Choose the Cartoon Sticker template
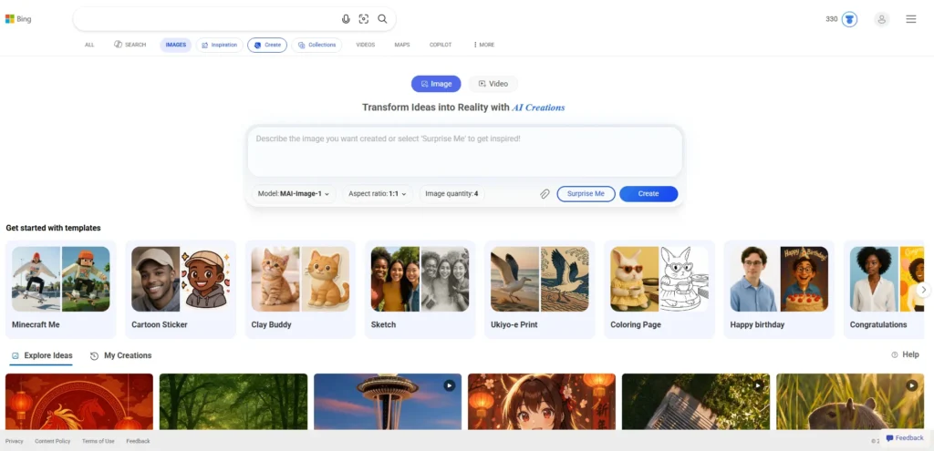Image resolution: width=934 pixels, height=451 pixels. 181,290
